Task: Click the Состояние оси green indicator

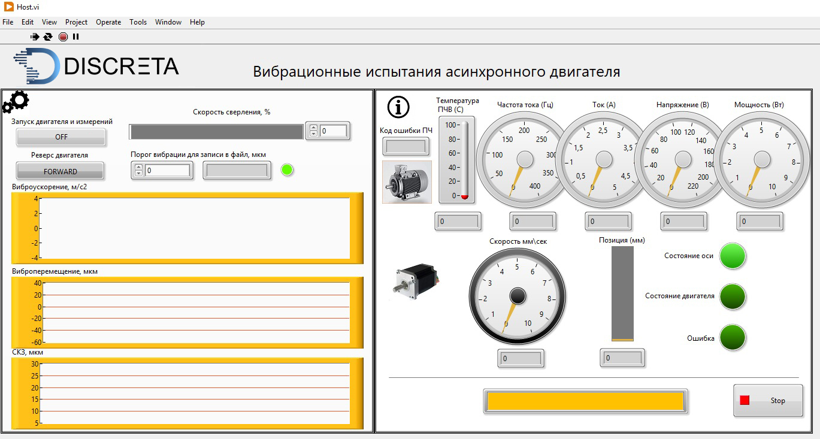Action: [732, 256]
